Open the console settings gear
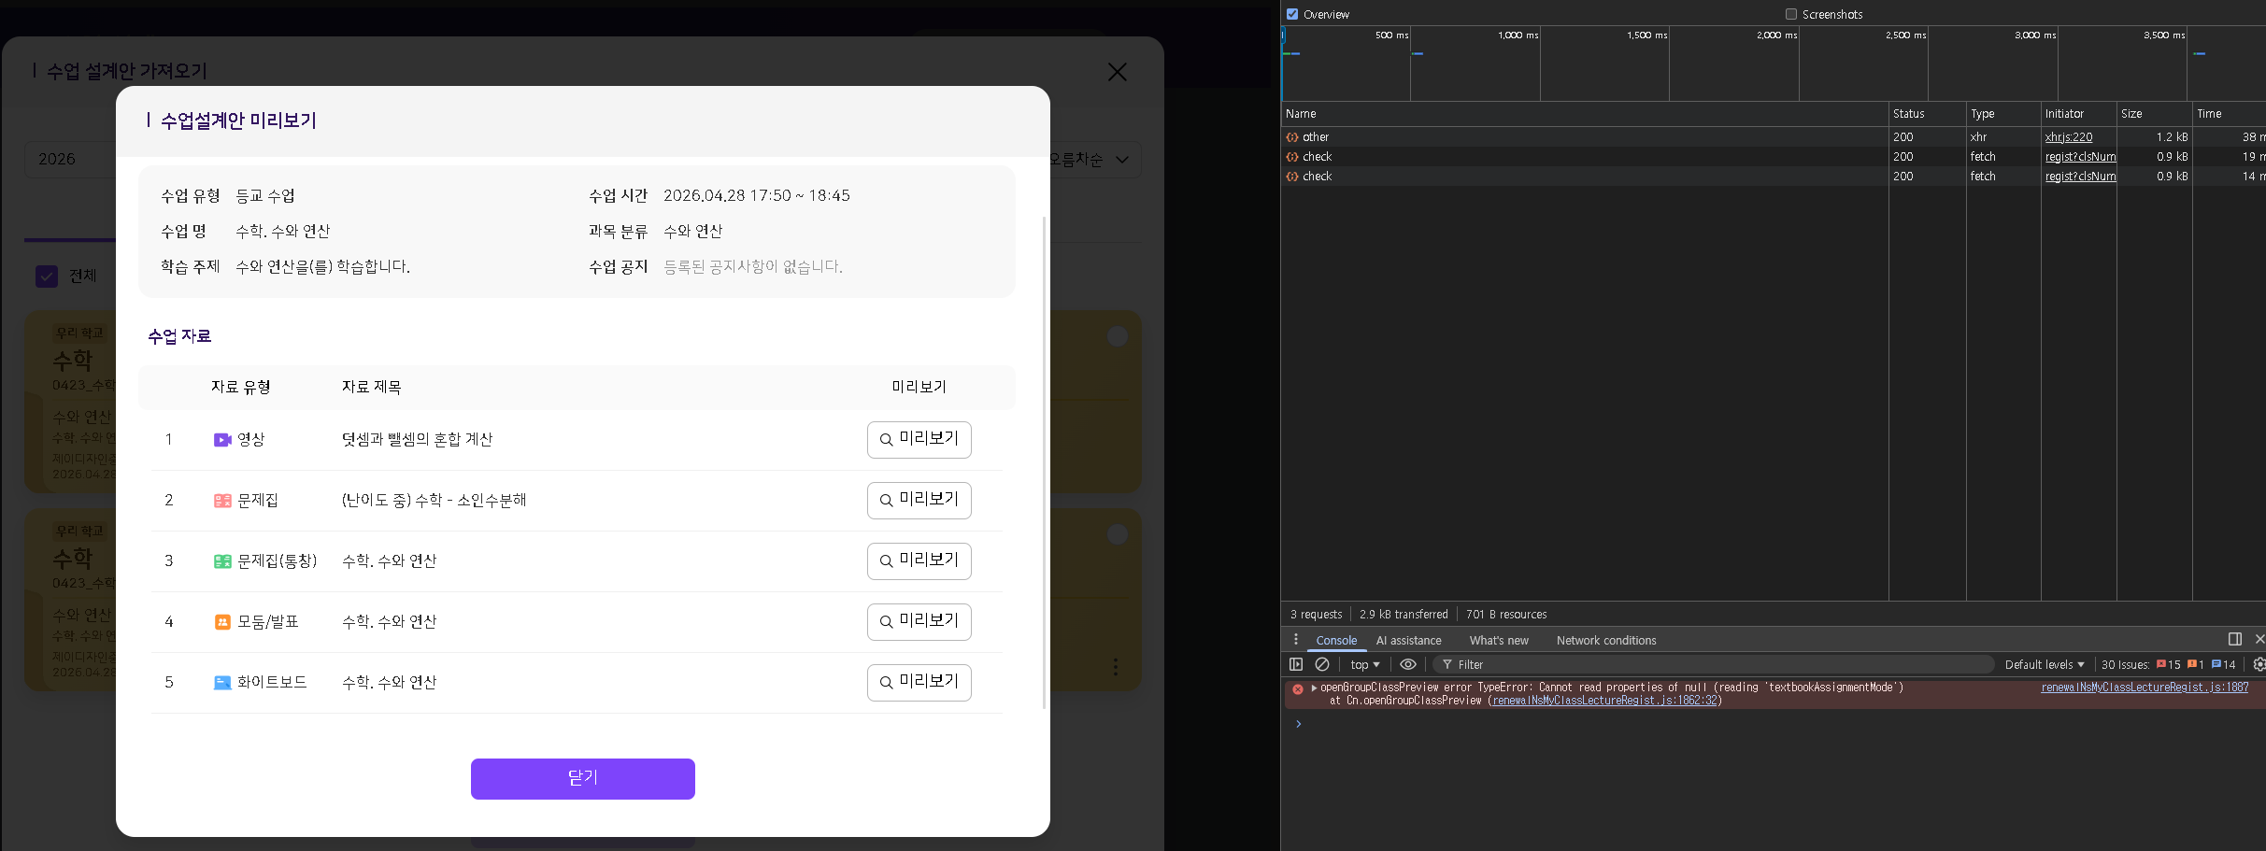This screenshot has width=2266, height=851. point(2259,664)
